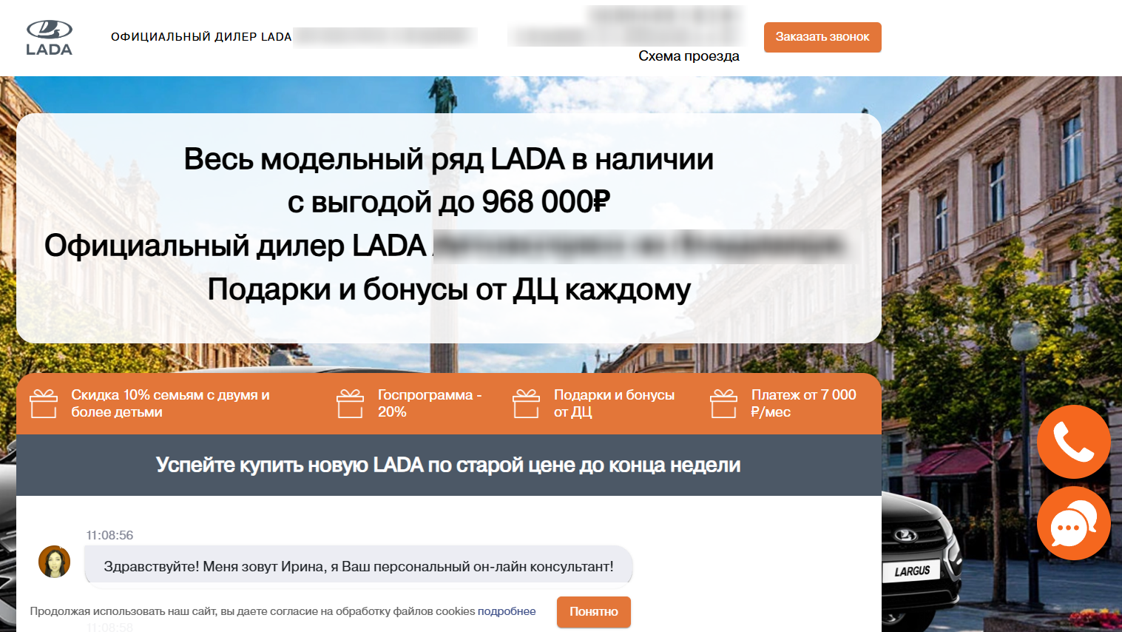Screen dimensions: 1122x632
Task: Click the ОФИЦИАЛЬНЫЙ ДИЛЕР LADA header text
Action: (201, 37)
